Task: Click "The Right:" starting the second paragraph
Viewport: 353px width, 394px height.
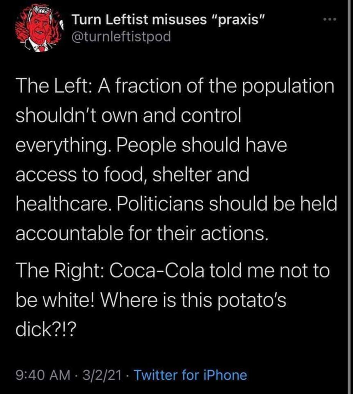Action: click(x=59, y=271)
